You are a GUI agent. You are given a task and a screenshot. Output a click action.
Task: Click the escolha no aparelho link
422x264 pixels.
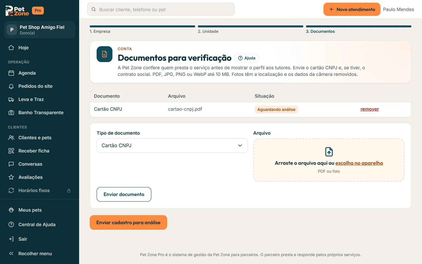tap(359, 163)
